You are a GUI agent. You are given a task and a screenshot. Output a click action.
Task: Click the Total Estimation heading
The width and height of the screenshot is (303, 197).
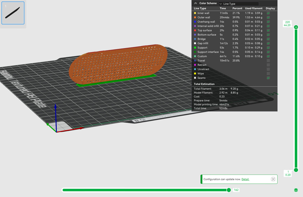(x=204, y=84)
